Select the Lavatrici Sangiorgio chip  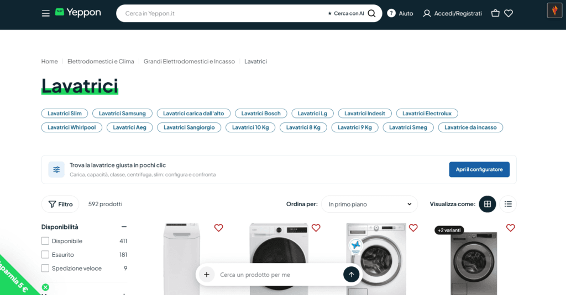189,127
